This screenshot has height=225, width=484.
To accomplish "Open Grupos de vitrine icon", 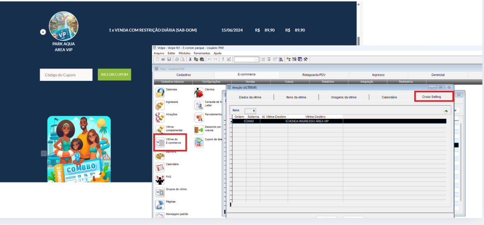I will pyautogui.click(x=160, y=192).
